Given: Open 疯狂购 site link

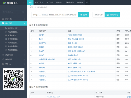Looking at the screenshot, I should 41,64.
